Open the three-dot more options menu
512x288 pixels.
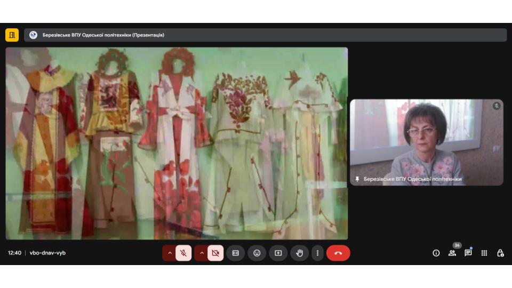[318, 253]
